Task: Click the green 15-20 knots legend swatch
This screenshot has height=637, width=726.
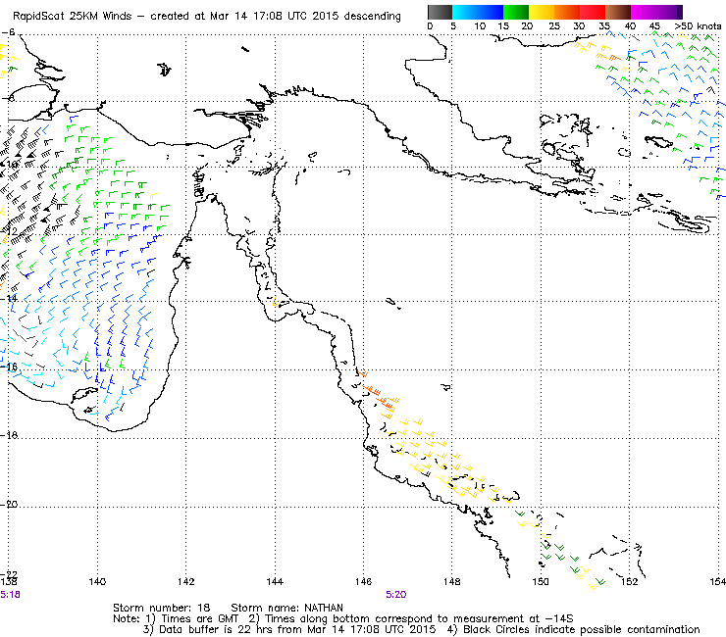Action: point(516,12)
